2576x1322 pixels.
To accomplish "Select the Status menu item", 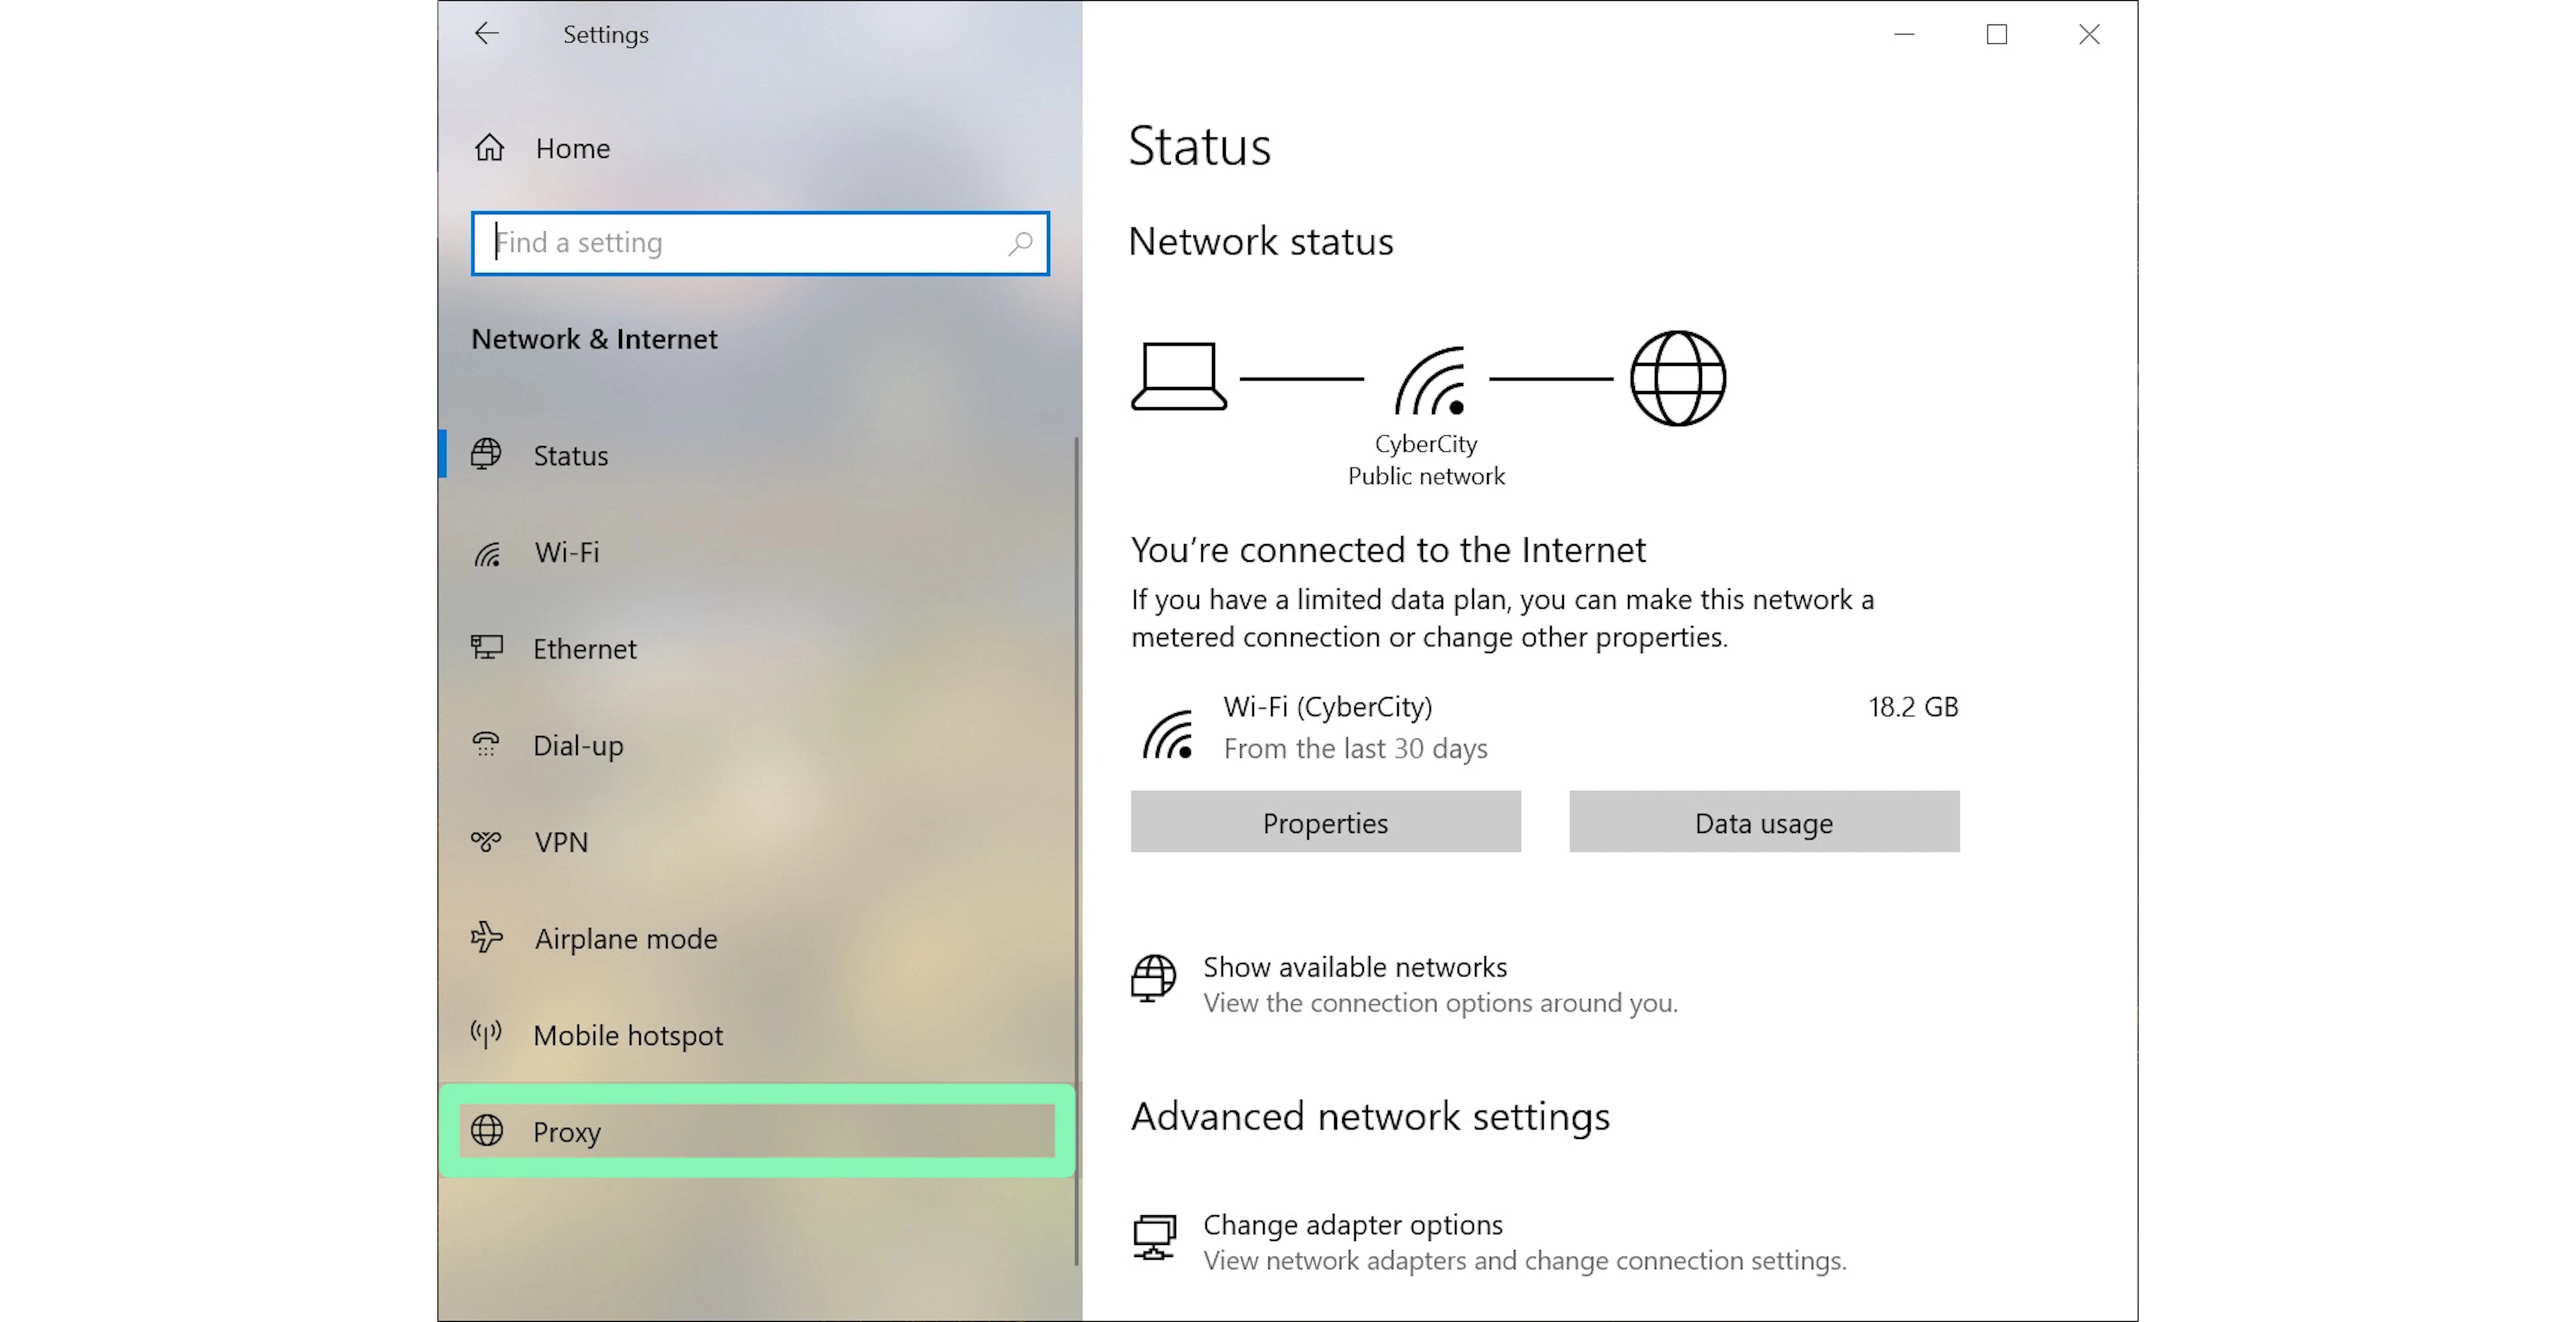I will point(759,455).
